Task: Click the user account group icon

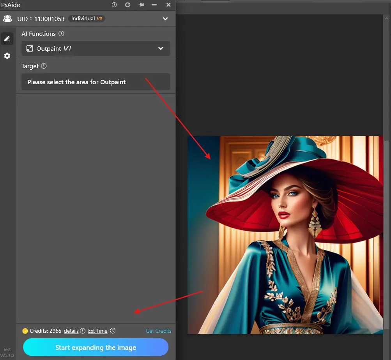Action: click(7, 18)
